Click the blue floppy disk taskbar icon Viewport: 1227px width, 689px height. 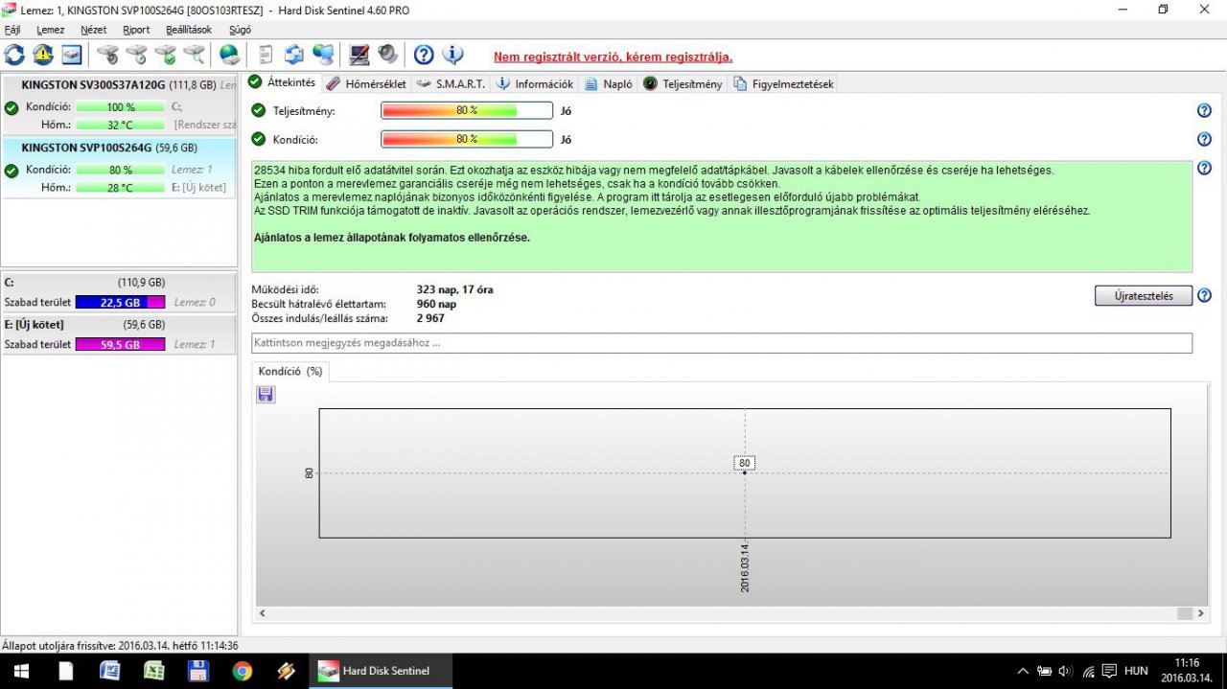click(197, 671)
